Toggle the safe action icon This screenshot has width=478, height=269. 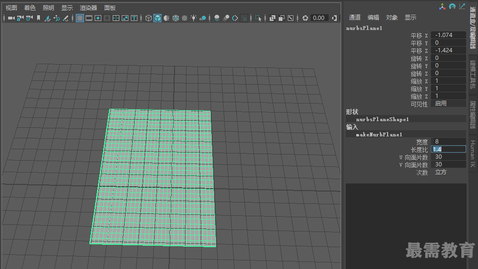tap(125, 18)
